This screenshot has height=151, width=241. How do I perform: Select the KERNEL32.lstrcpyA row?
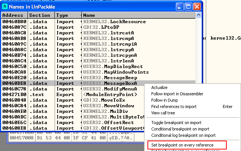(98, 50)
